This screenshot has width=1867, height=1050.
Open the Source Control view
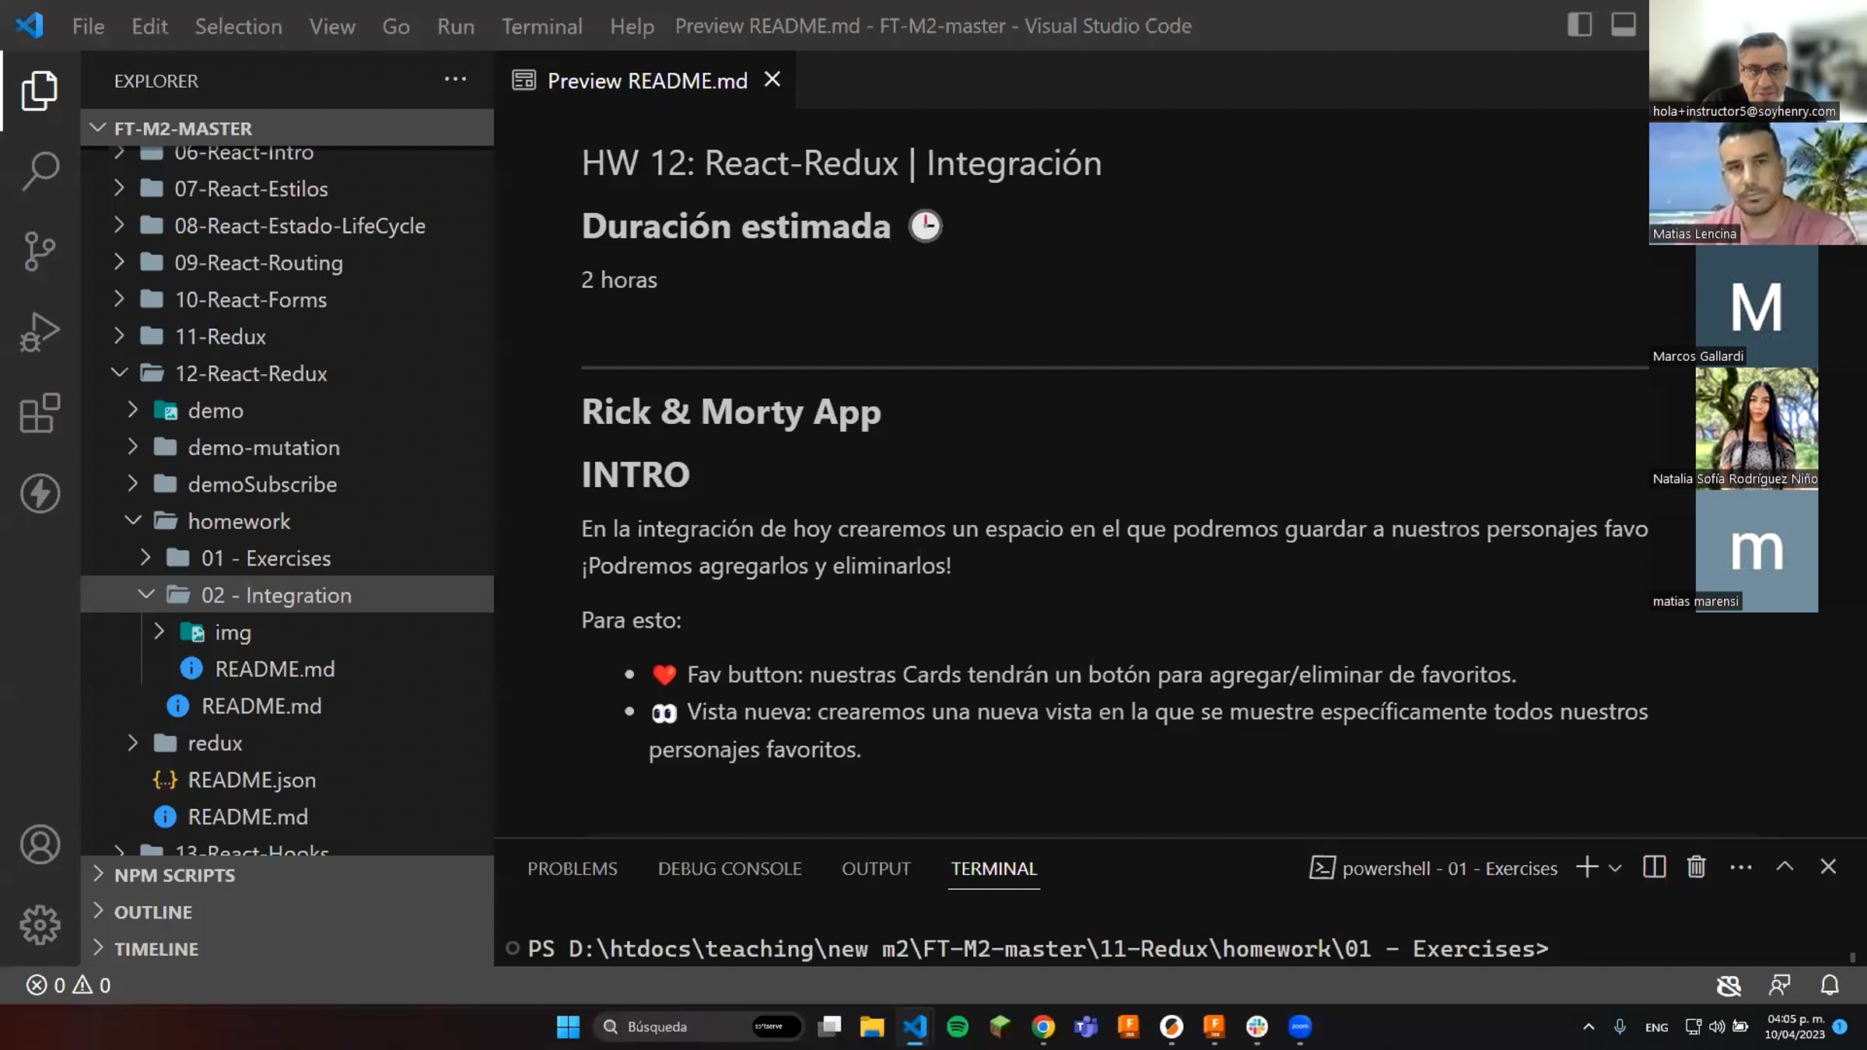point(40,251)
